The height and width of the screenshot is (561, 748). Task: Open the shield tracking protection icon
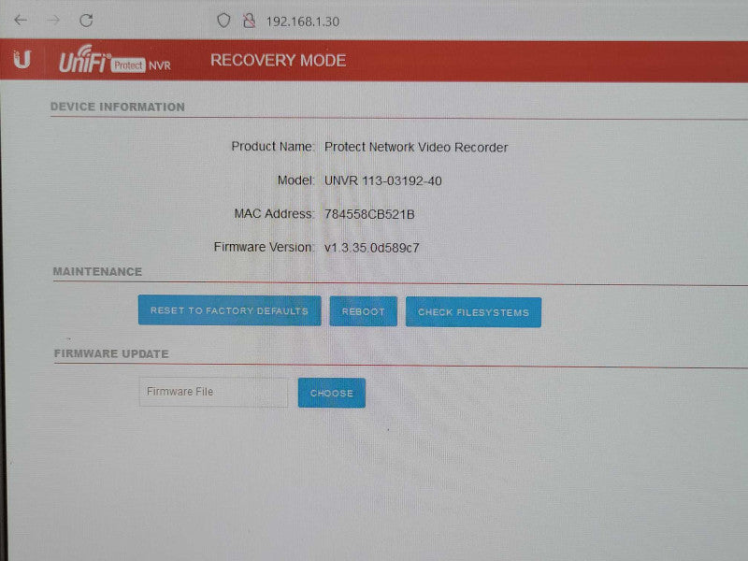(x=223, y=21)
